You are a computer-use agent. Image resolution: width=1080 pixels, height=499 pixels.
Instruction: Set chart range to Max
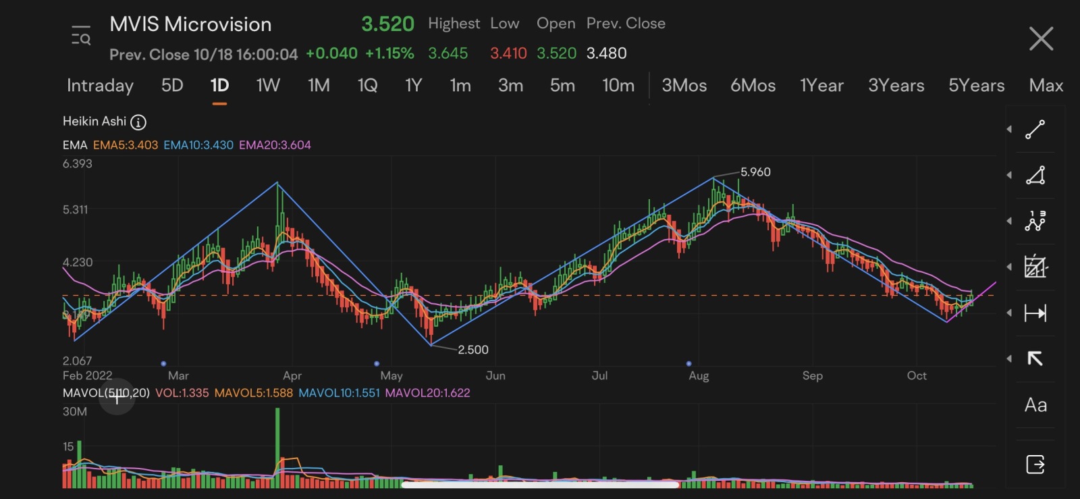pos(1046,85)
